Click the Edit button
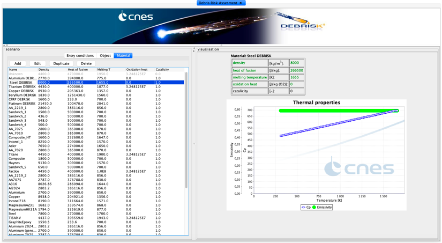 (38, 63)
